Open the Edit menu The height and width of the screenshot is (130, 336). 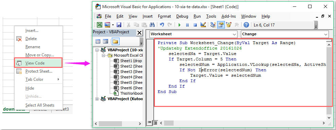[x=120, y=16]
